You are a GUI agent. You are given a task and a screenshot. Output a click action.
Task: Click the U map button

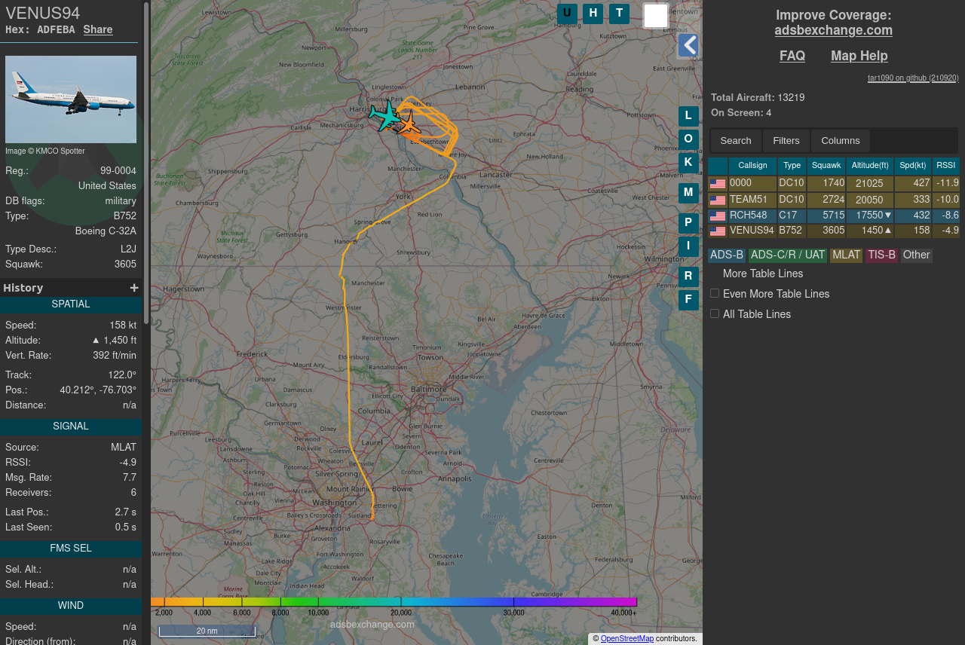(568, 14)
